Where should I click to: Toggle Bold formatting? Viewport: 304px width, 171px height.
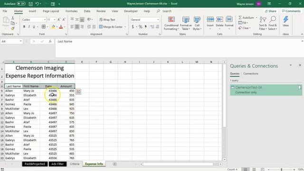click(24, 27)
